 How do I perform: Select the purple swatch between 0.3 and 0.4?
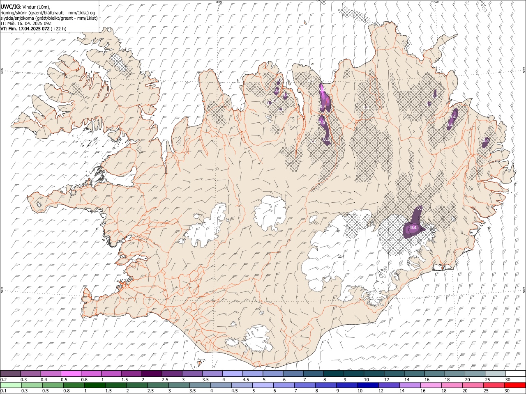pos(31,373)
